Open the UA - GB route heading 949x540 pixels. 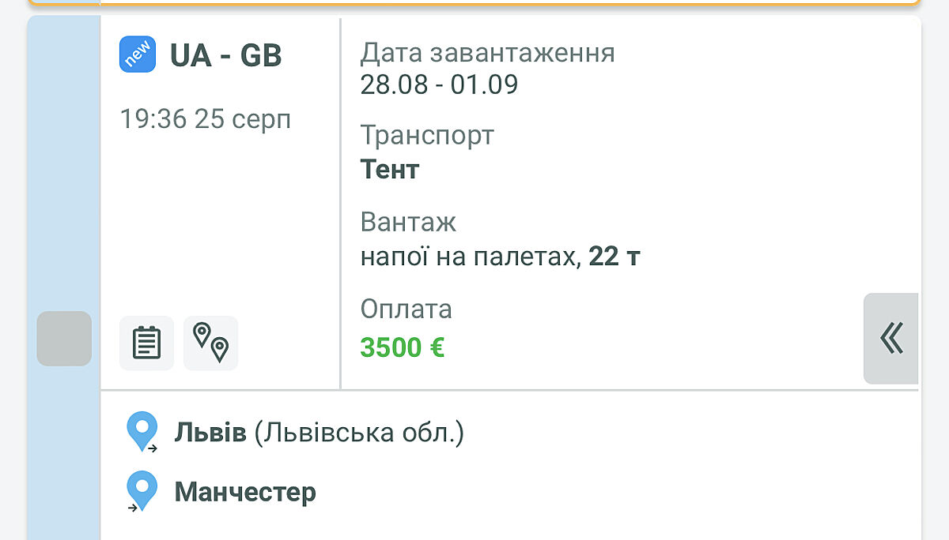point(226,55)
